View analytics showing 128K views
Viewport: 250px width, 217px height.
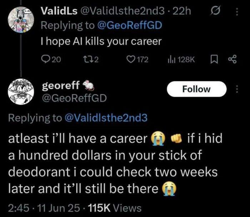[x=181, y=60]
